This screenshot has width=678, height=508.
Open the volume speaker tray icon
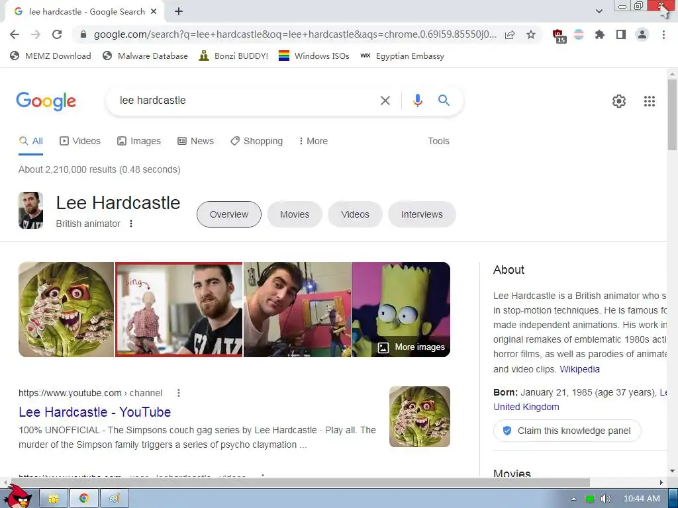click(x=605, y=499)
